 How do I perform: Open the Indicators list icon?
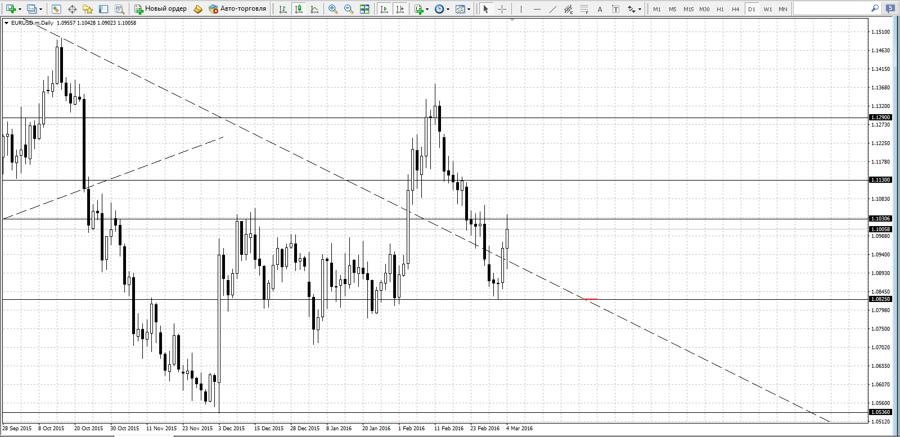point(419,9)
